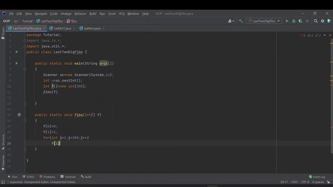Go to previous highlighted error arrow
Image resolution: width=333 pixels, height=187 pixels.
pyautogui.click(x=325, y=35)
